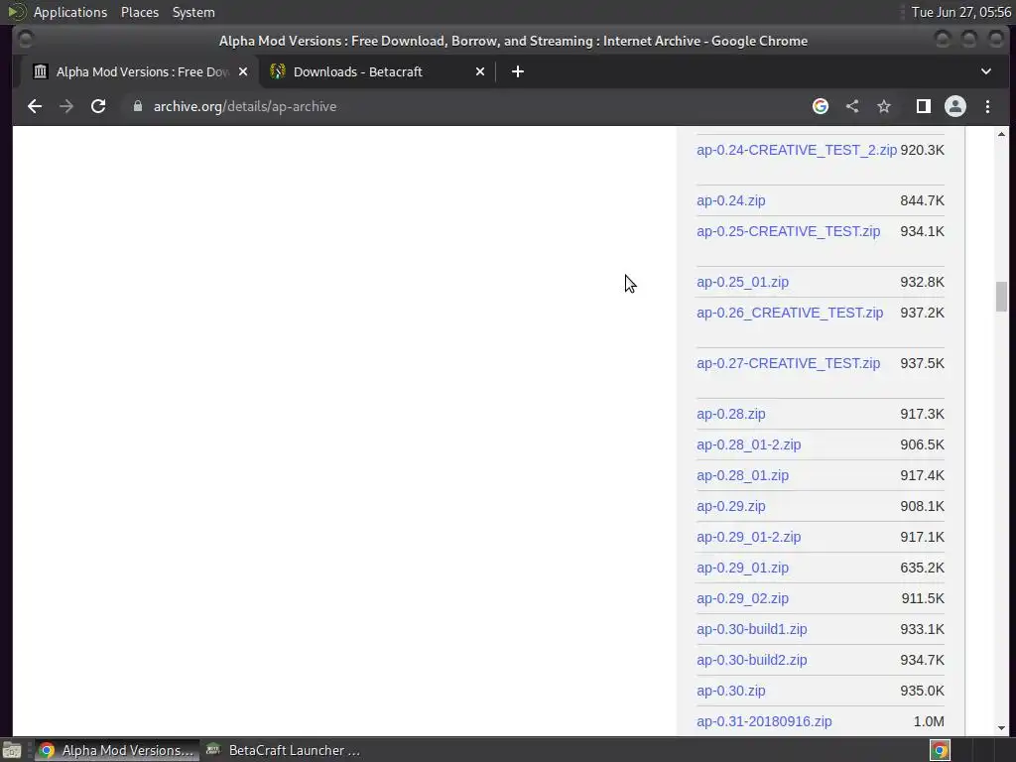Open Chrome three-dot menu
Image resolution: width=1016 pixels, height=762 pixels.
[987, 106]
